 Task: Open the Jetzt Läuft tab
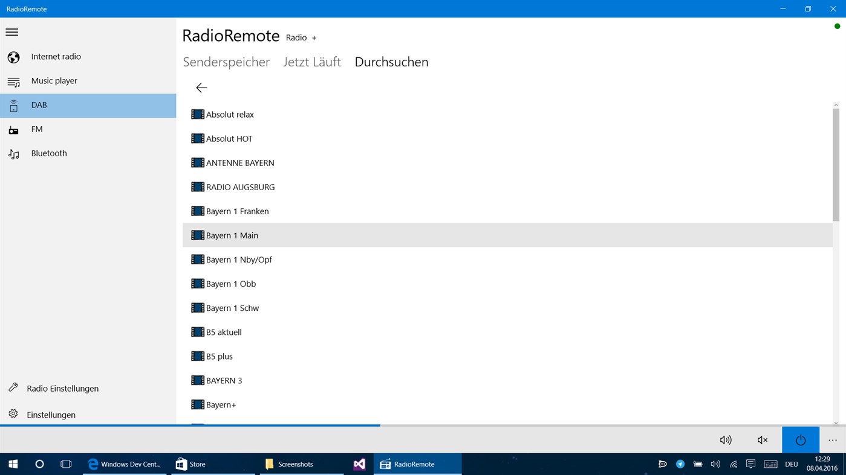point(312,62)
